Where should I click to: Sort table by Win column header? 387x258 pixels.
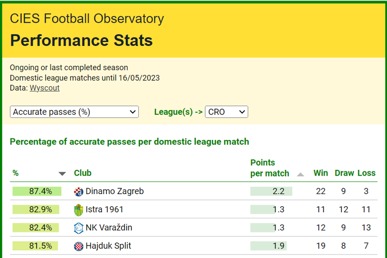[321, 173]
